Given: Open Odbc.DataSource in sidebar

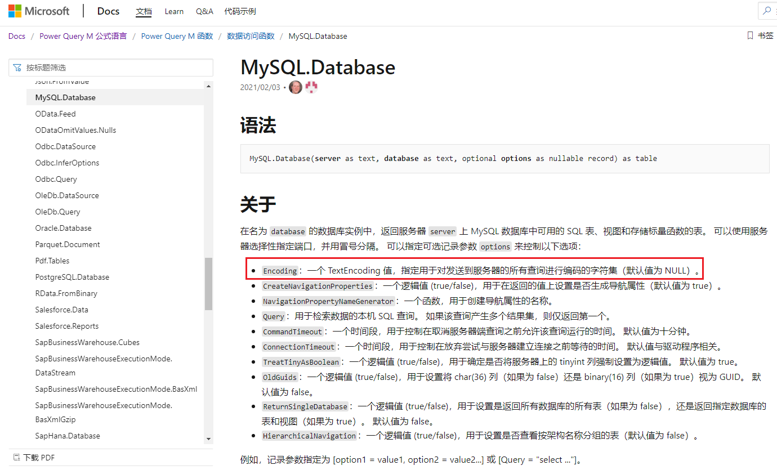Looking at the screenshot, I should tap(65, 146).
